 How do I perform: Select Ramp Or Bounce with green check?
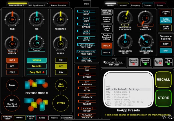tap(145, 62)
